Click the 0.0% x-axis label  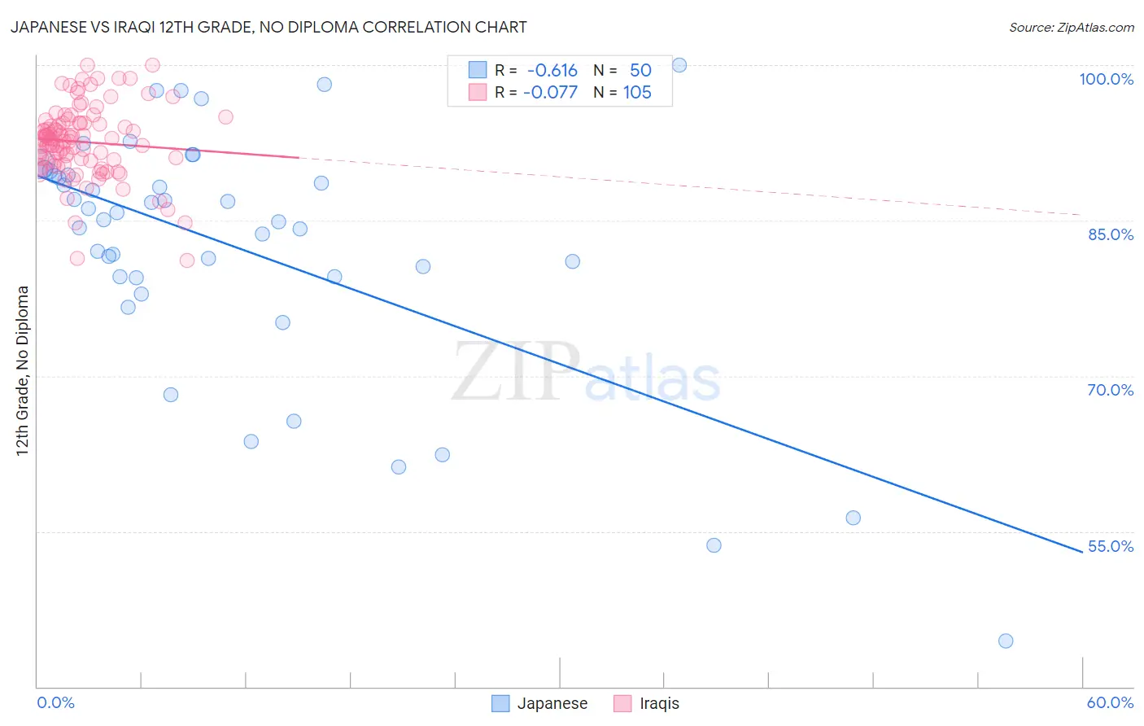[55, 702]
